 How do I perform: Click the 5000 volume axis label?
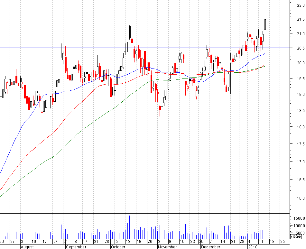300,233
